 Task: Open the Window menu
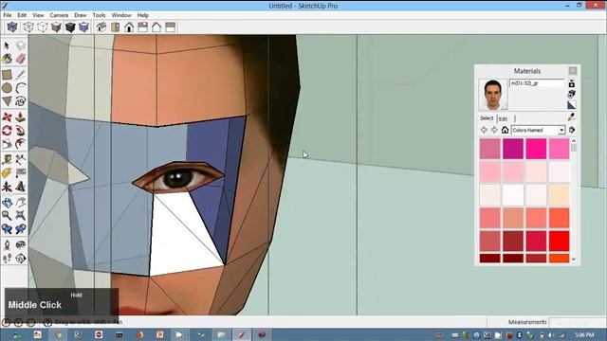point(121,15)
